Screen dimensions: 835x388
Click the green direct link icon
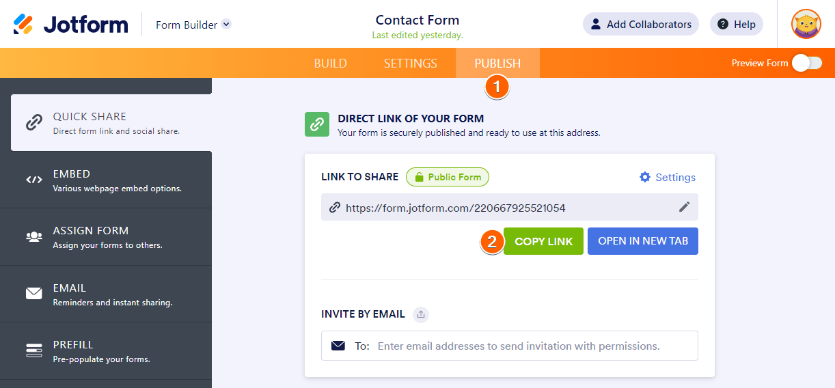click(x=317, y=124)
